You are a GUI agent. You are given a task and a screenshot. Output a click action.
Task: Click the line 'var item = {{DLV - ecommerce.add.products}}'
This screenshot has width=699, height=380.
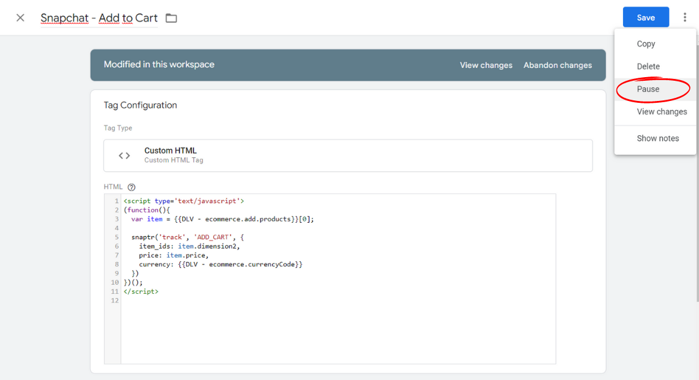tap(222, 219)
